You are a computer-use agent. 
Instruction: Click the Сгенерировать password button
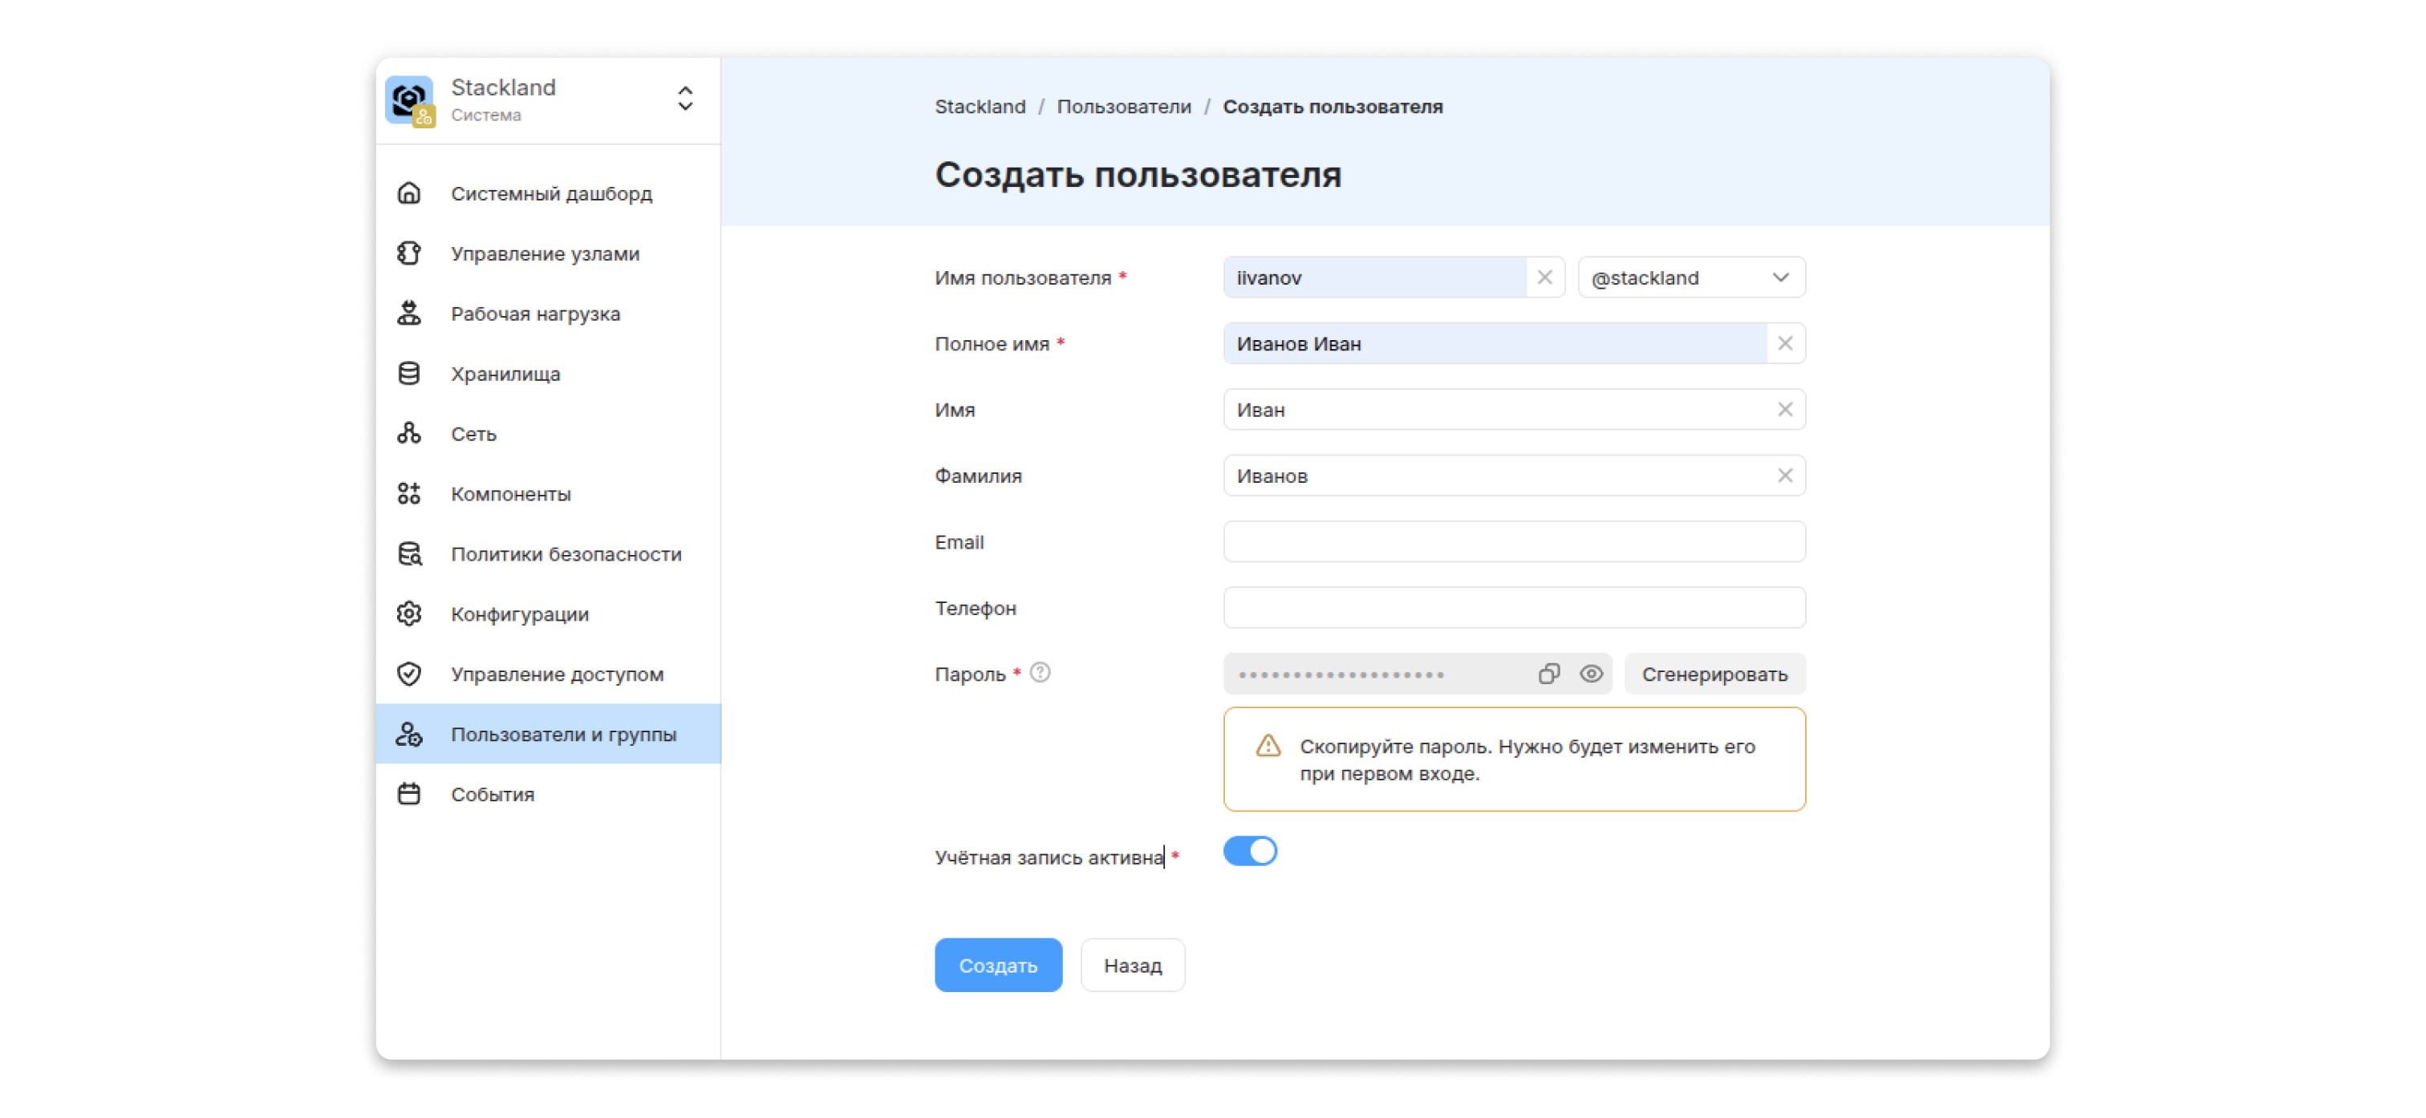(1714, 674)
